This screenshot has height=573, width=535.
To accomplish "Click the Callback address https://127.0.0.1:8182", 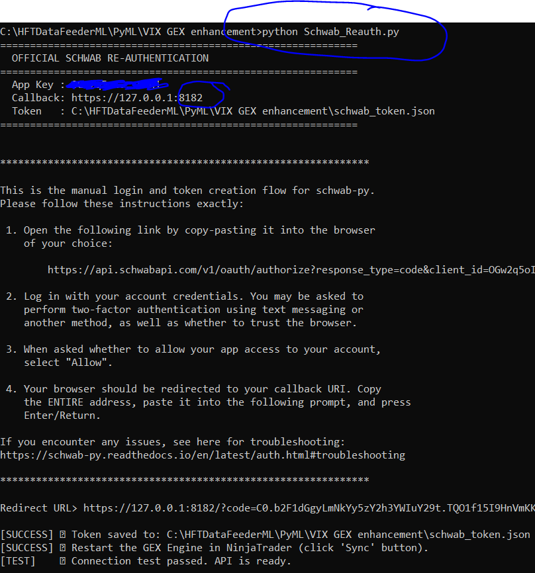I will click(136, 98).
